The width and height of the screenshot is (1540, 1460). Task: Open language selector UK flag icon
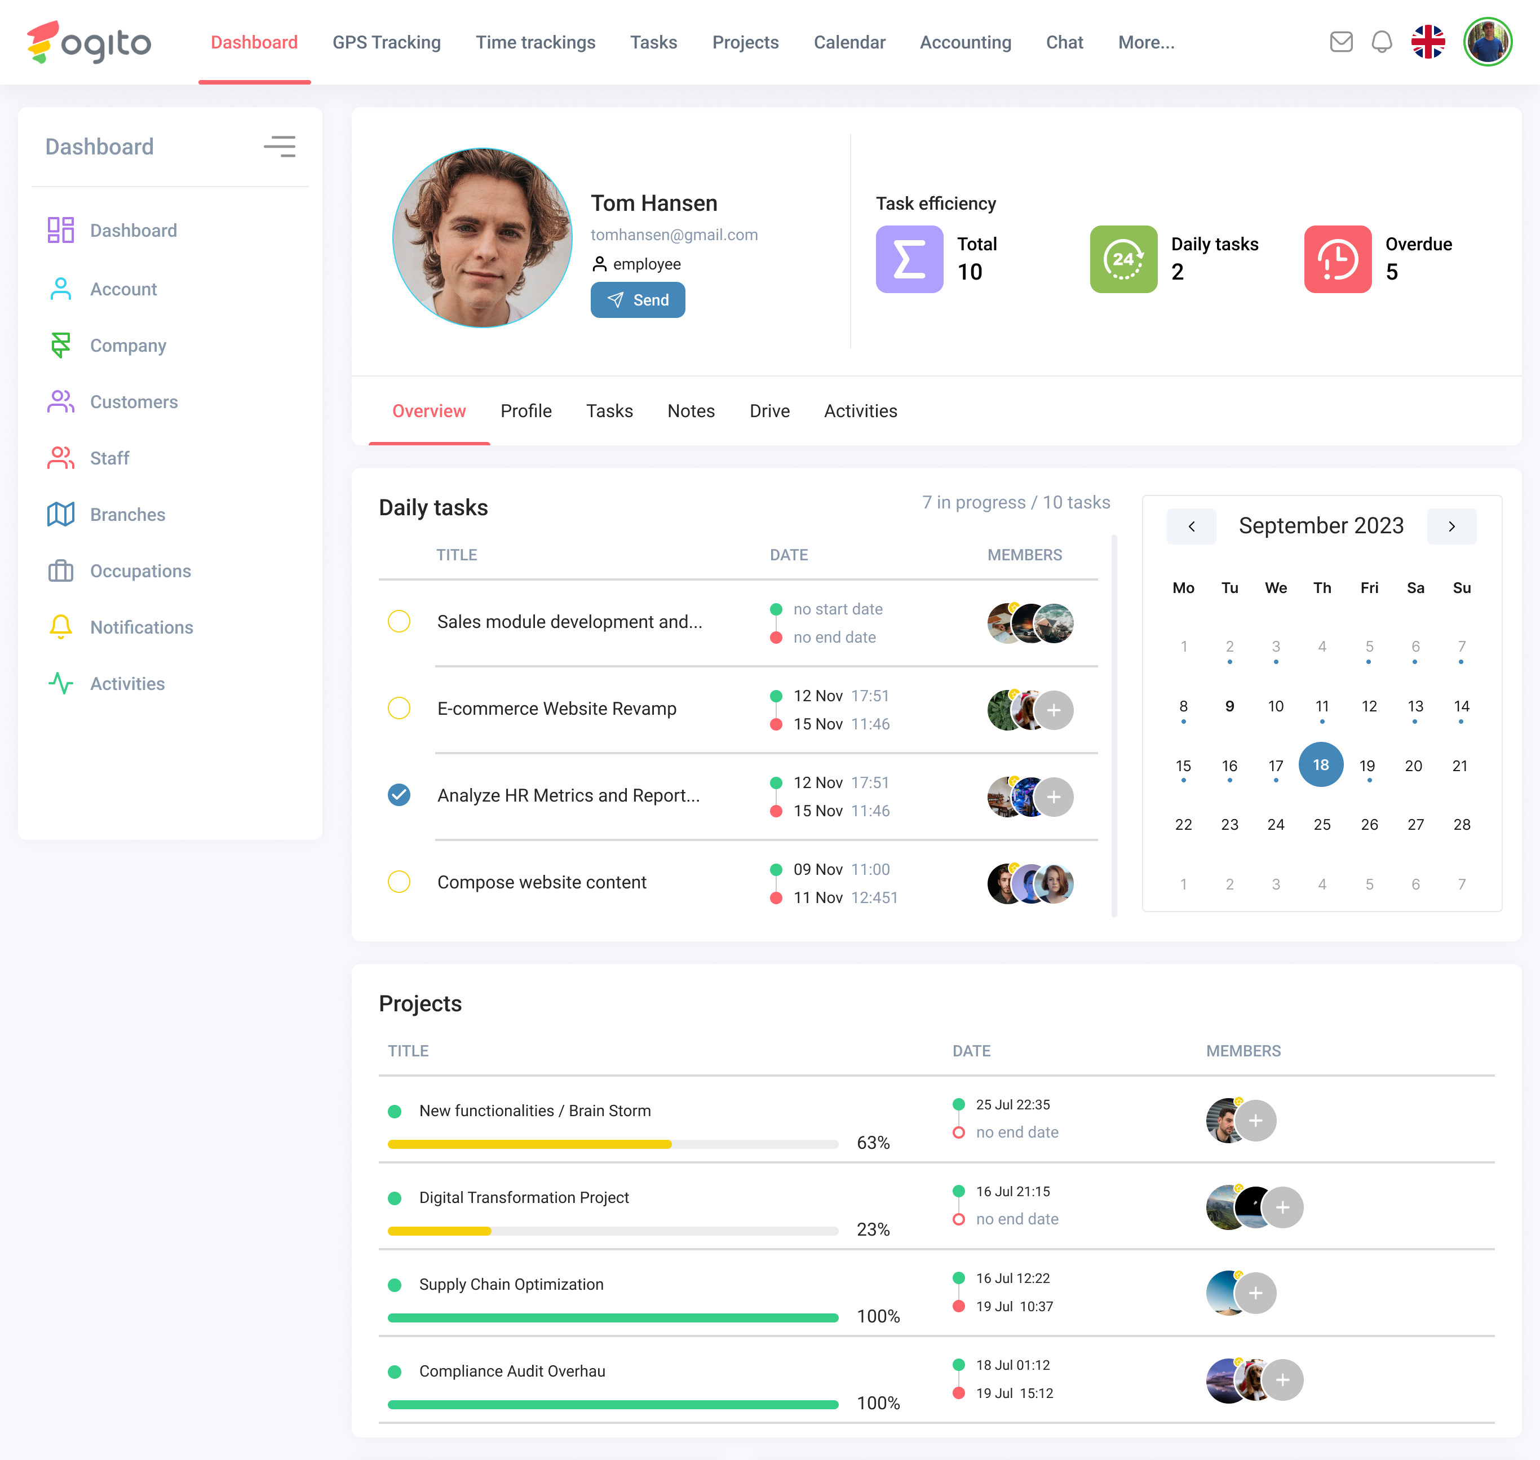point(1428,42)
